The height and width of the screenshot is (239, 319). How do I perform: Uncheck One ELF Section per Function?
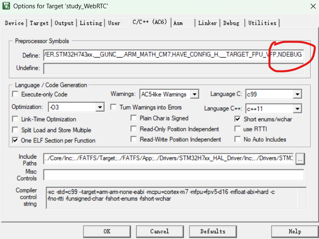[x=15, y=140]
